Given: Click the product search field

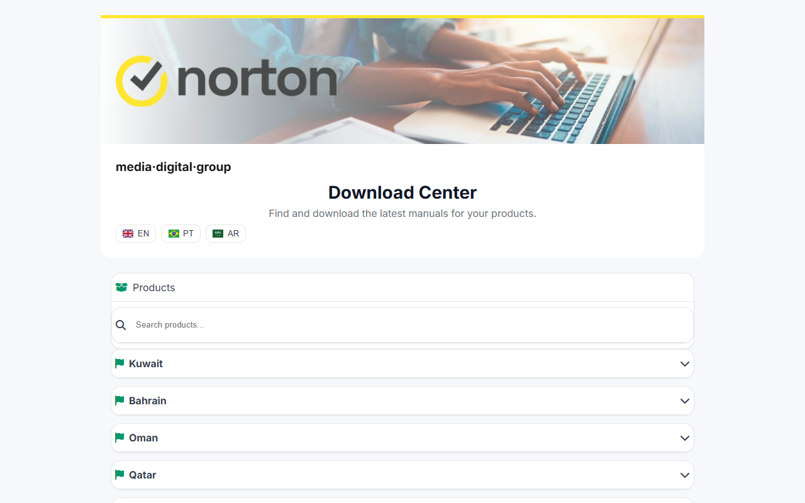Looking at the screenshot, I should (402, 324).
